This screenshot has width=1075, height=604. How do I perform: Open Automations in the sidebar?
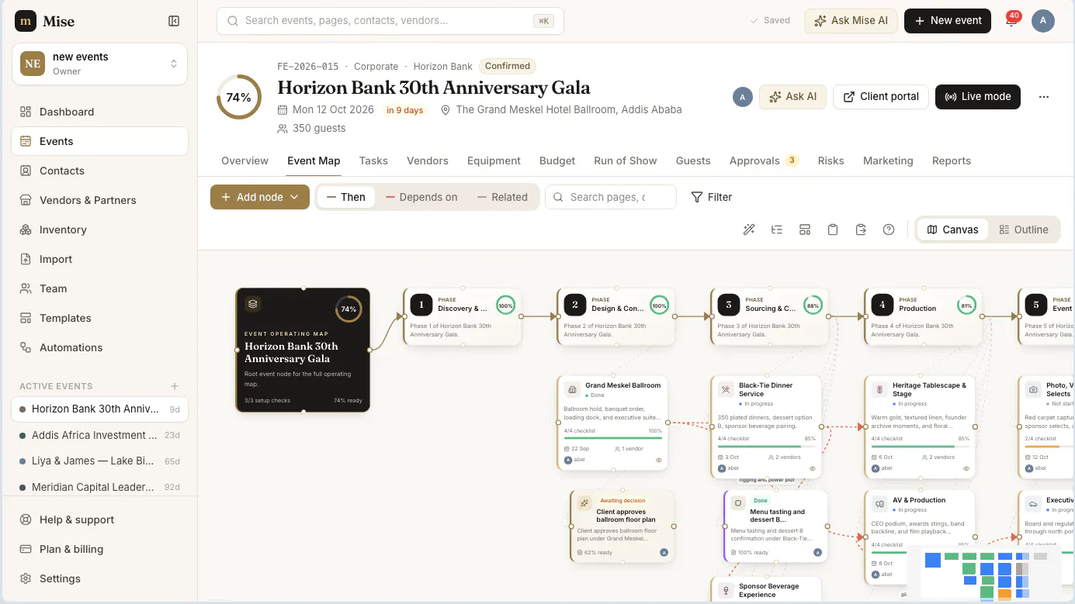[x=99, y=347]
